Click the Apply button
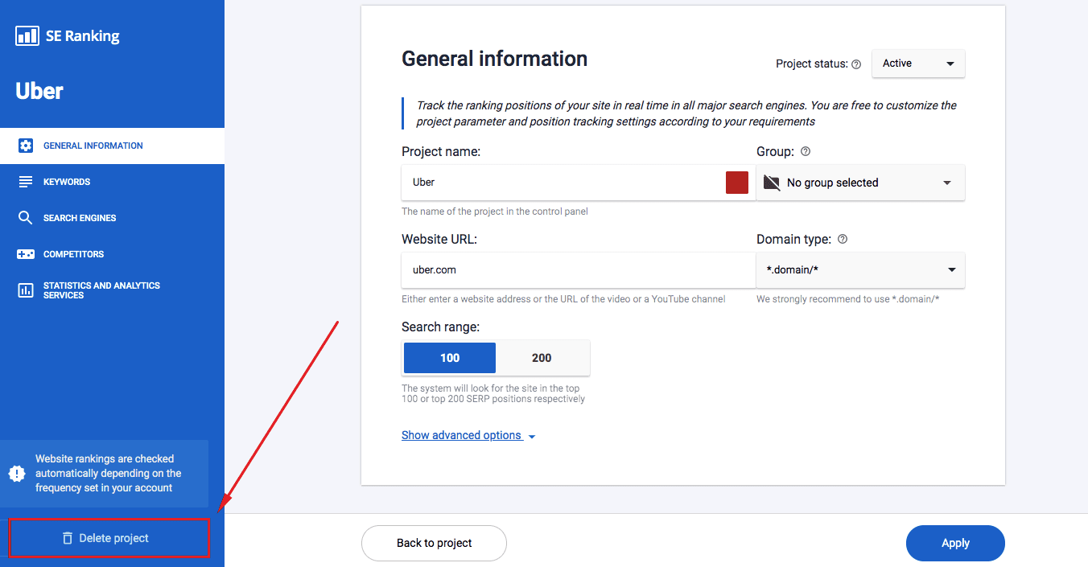The image size is (1088, 567). pyautogui.click(x=955, y=543)
